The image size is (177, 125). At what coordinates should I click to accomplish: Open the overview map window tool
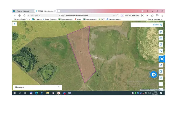pos(161,71)
